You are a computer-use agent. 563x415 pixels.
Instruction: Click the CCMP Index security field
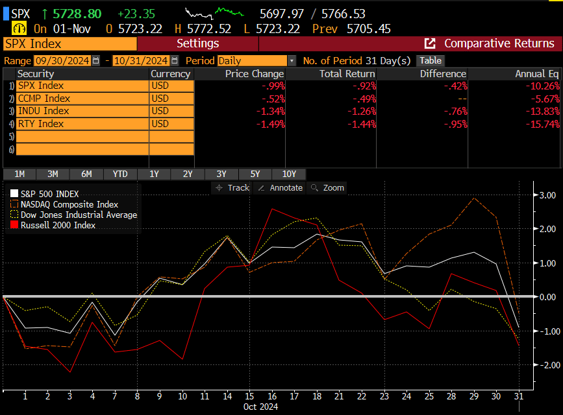[x=82, y=99]
